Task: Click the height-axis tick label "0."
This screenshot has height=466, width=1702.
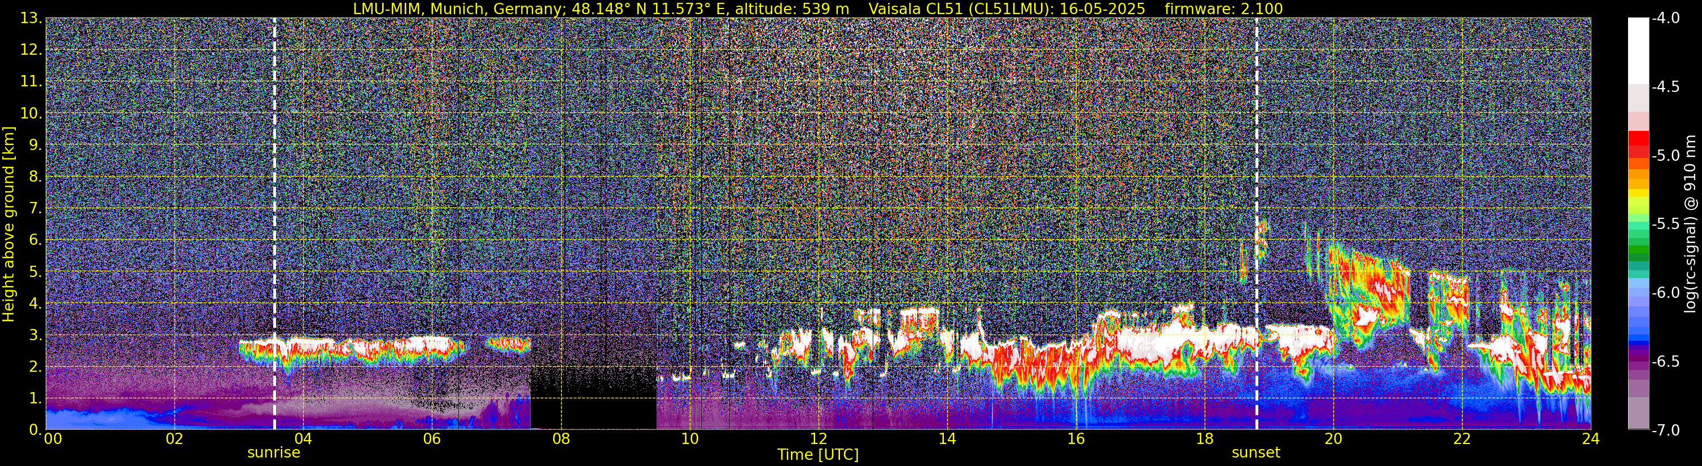Action: tap(36, 430)
